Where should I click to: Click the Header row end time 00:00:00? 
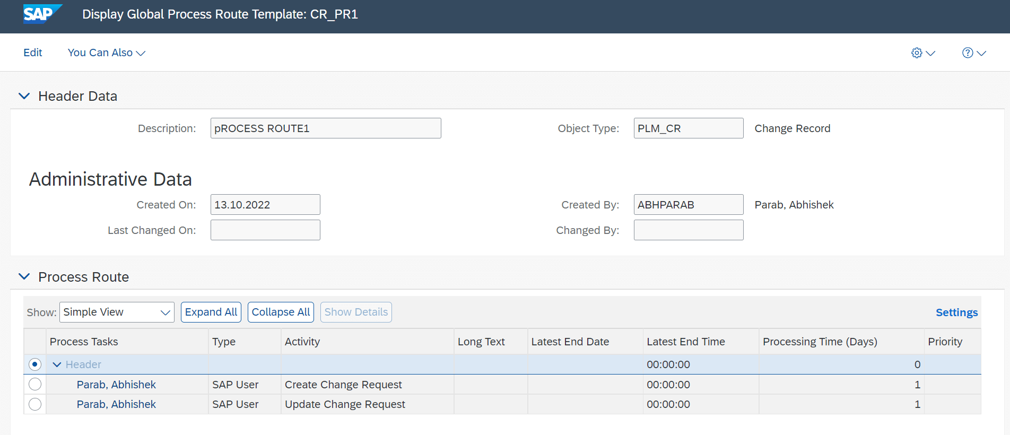[x=668, y=364]
